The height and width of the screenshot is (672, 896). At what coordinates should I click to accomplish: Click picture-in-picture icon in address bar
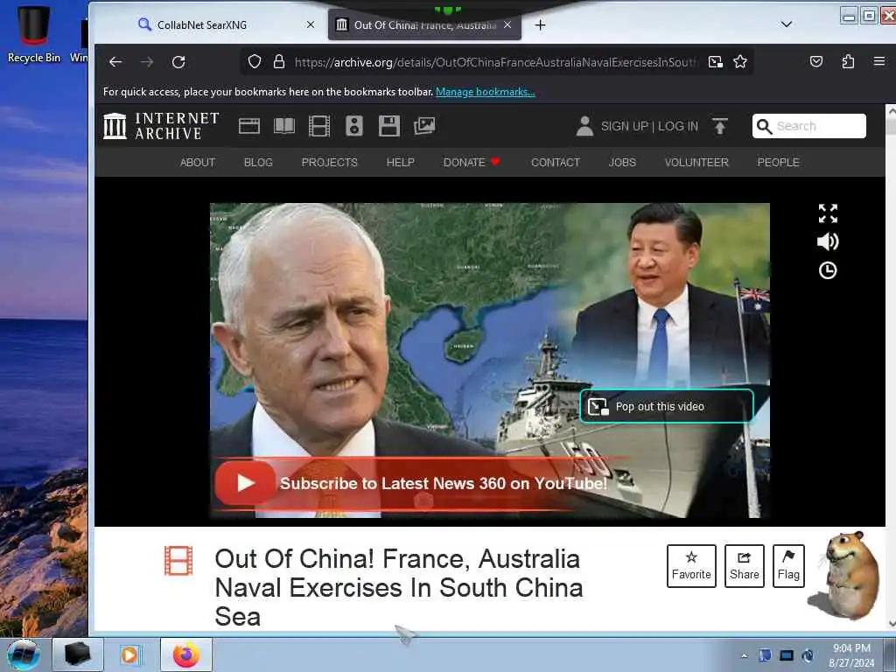[x=716, y=62]
